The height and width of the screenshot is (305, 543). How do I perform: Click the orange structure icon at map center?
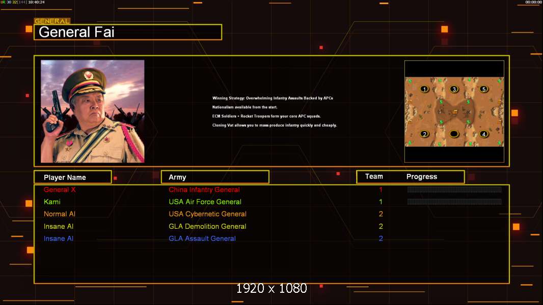[x=455, y=111]
